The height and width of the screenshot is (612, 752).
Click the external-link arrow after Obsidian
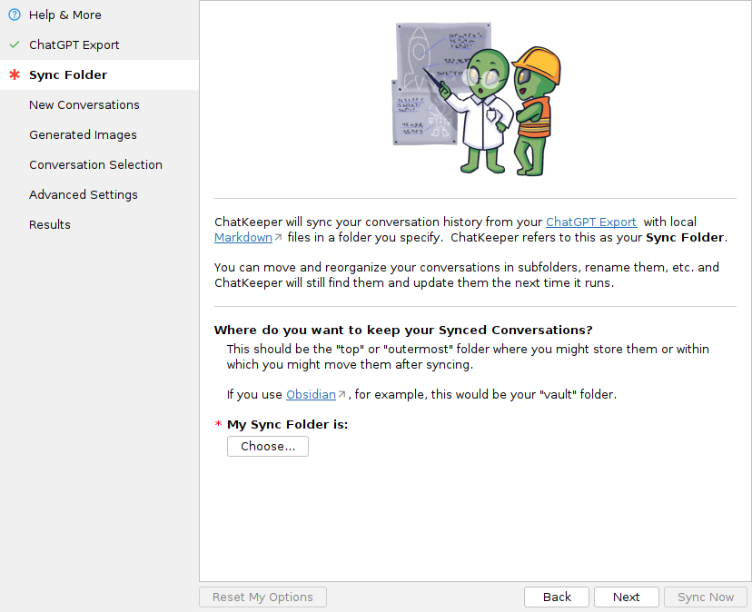point(341,395)
